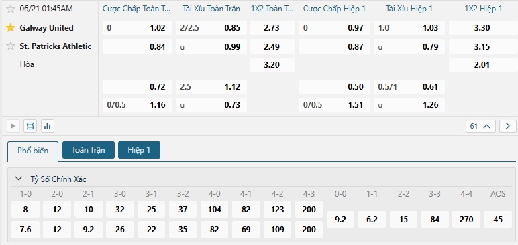This screenshot has width=518, height=245.
Task: Click the 1X2 Hiệp 1 draw odds 2.01
Action: 482,65
